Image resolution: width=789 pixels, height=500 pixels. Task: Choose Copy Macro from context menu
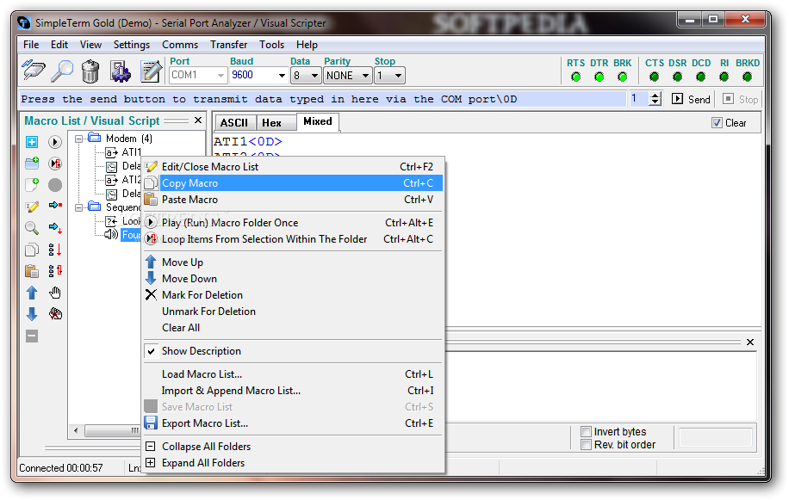pos(293,183)
